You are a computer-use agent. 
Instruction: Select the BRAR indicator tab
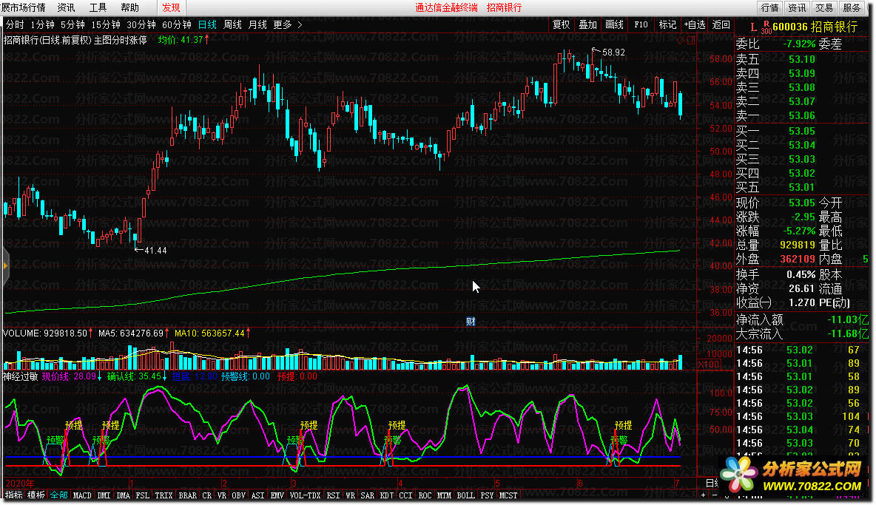188,495
